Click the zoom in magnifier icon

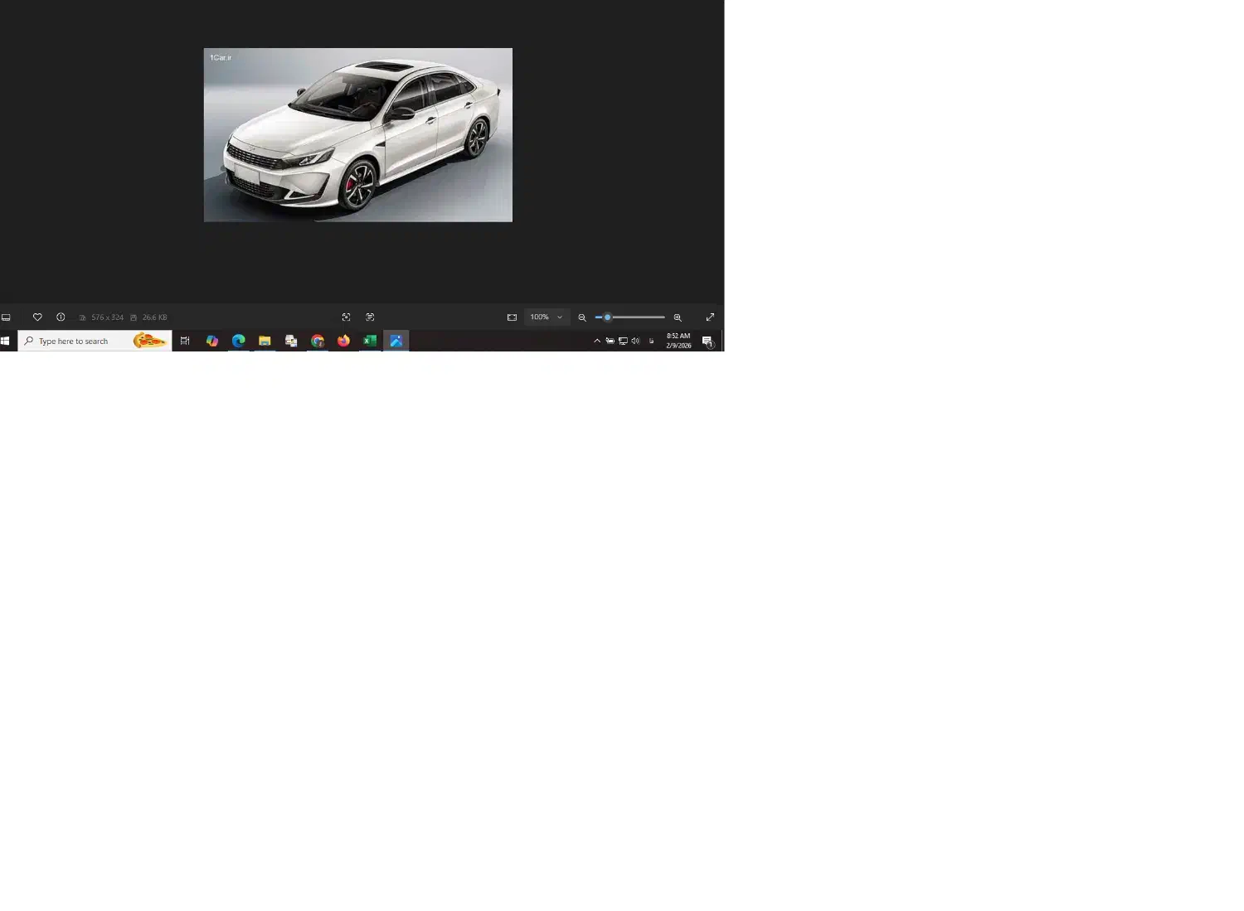tap(678, 317)
